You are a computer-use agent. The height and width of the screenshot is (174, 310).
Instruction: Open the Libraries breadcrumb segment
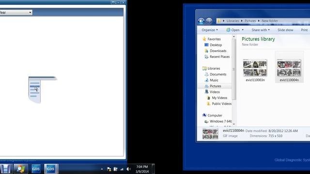point(232,21)
